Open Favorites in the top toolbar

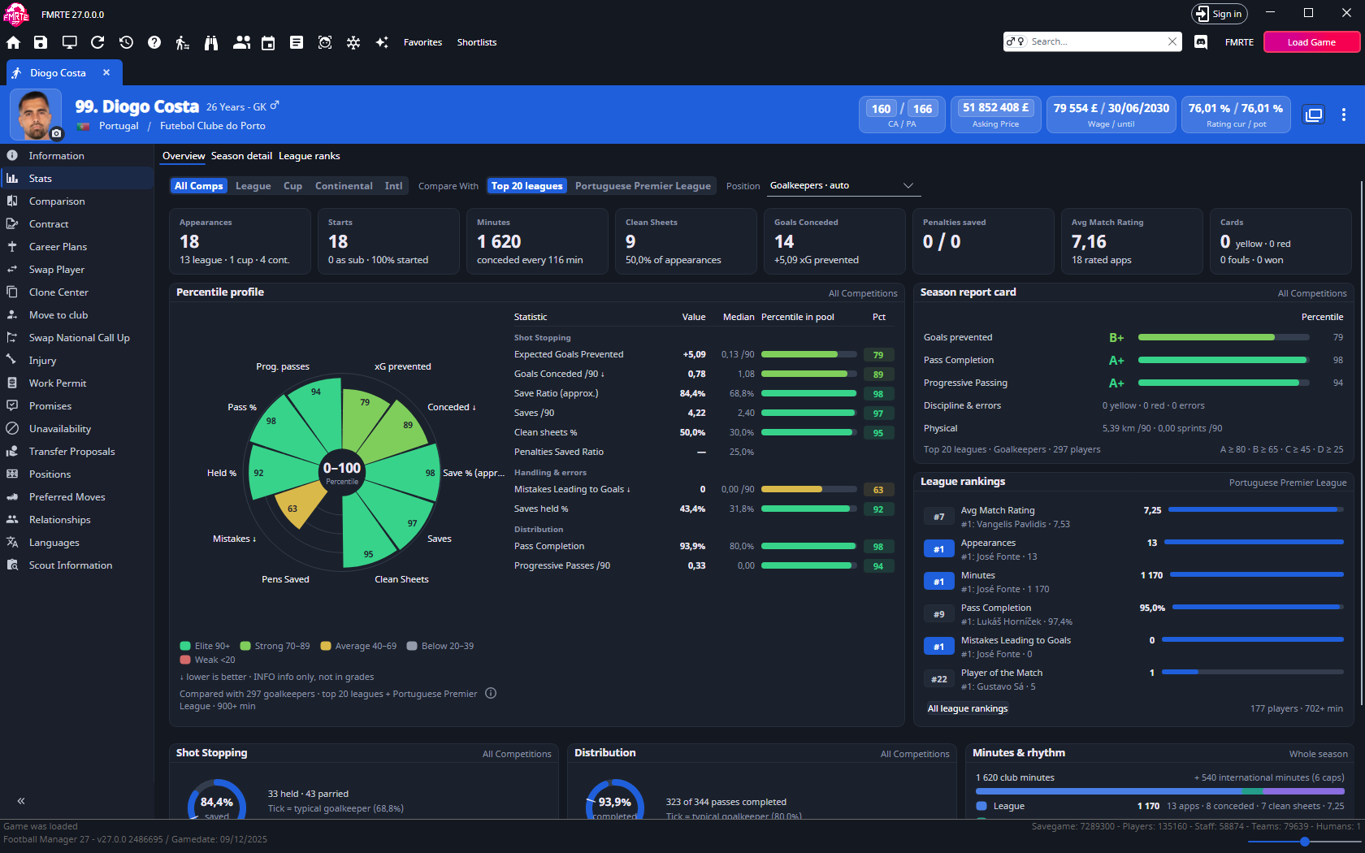(422, 42)
